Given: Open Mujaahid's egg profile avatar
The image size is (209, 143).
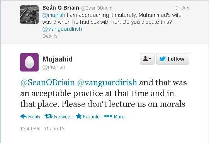Looking at the screenshot, I should 29,62.
